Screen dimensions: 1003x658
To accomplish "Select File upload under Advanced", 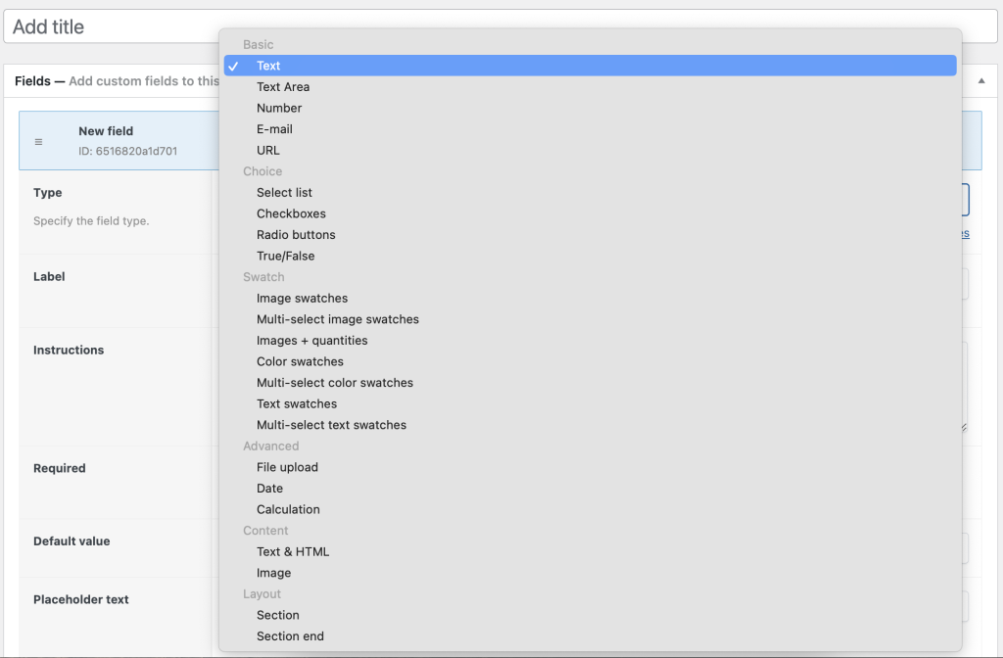I will (287, 467).
